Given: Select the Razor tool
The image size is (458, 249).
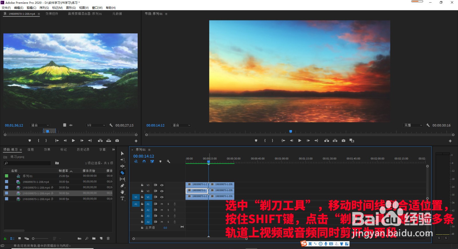Looking at the screenshot, I should point(122,173).
